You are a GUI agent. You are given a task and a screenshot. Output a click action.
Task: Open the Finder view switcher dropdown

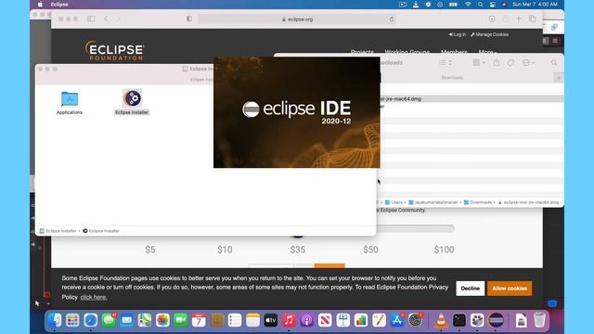pos(445,63)
